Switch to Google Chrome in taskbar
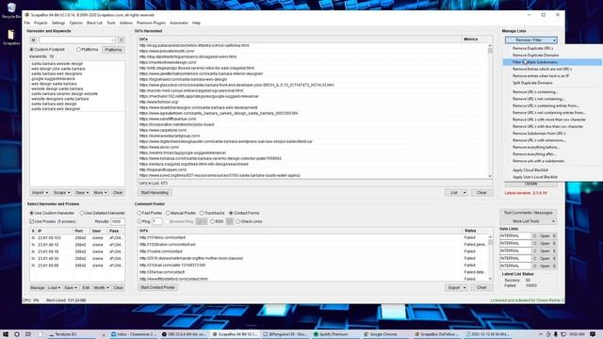Viewport: 603px width, 339px height. point(381,334)
